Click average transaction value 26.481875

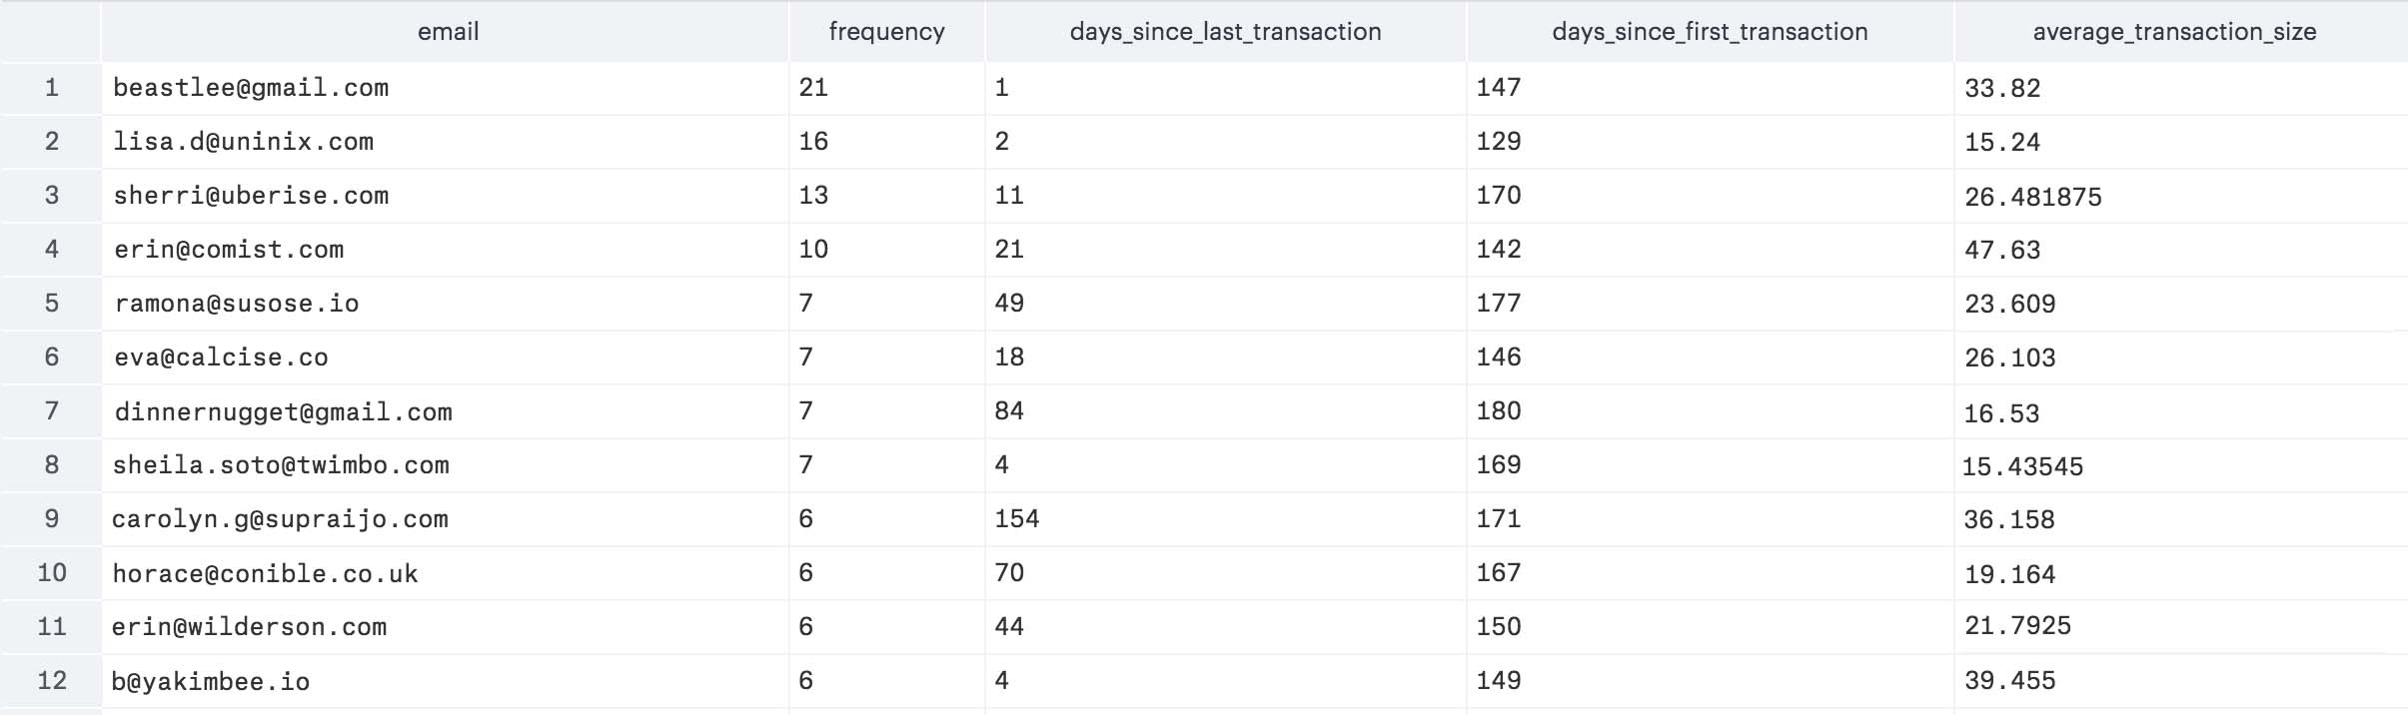[2032, 197]
